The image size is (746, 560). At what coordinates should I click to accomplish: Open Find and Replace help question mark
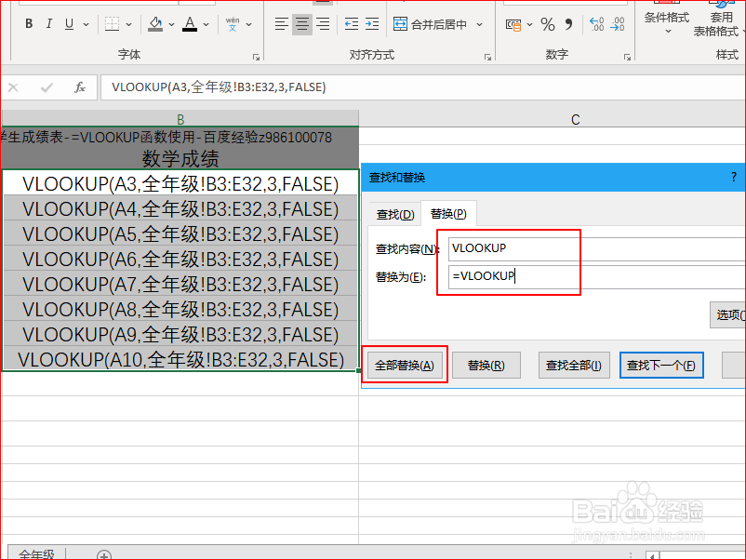coord(734,178)
